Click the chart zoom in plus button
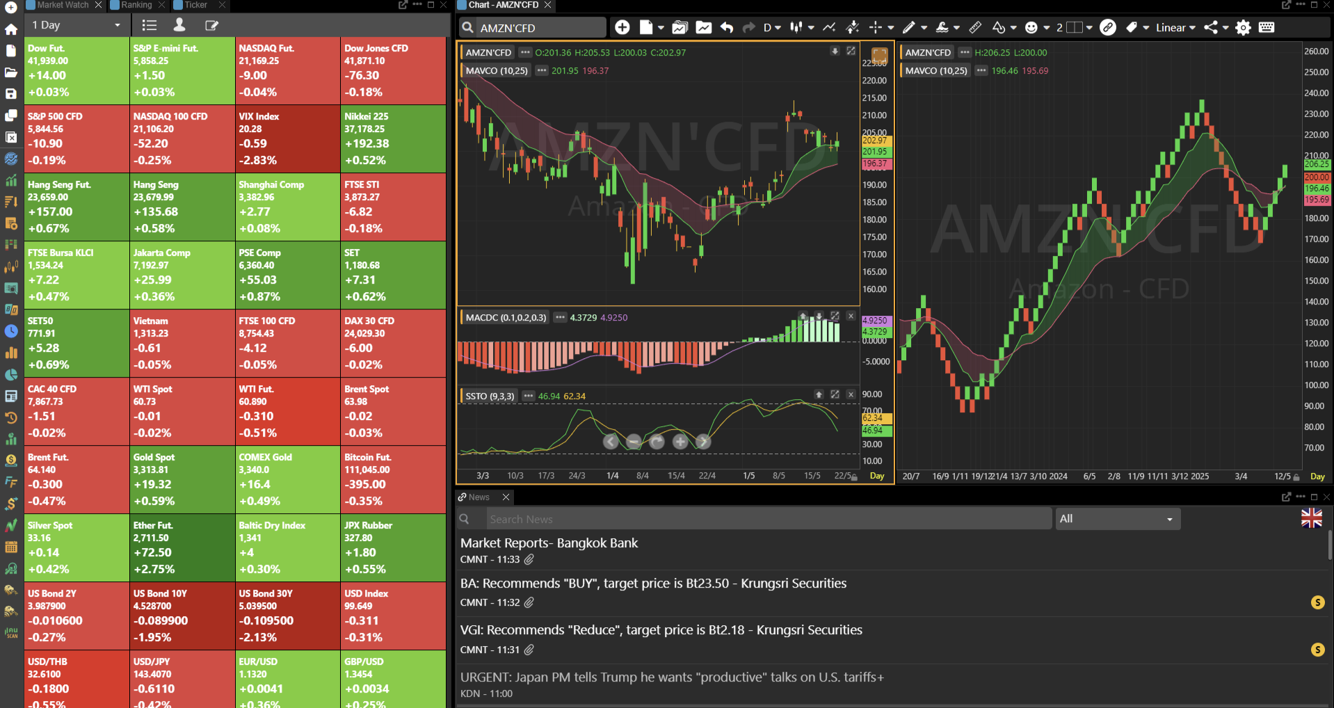The width and height of the screenshot is (1334, 708). coord(680,442)
